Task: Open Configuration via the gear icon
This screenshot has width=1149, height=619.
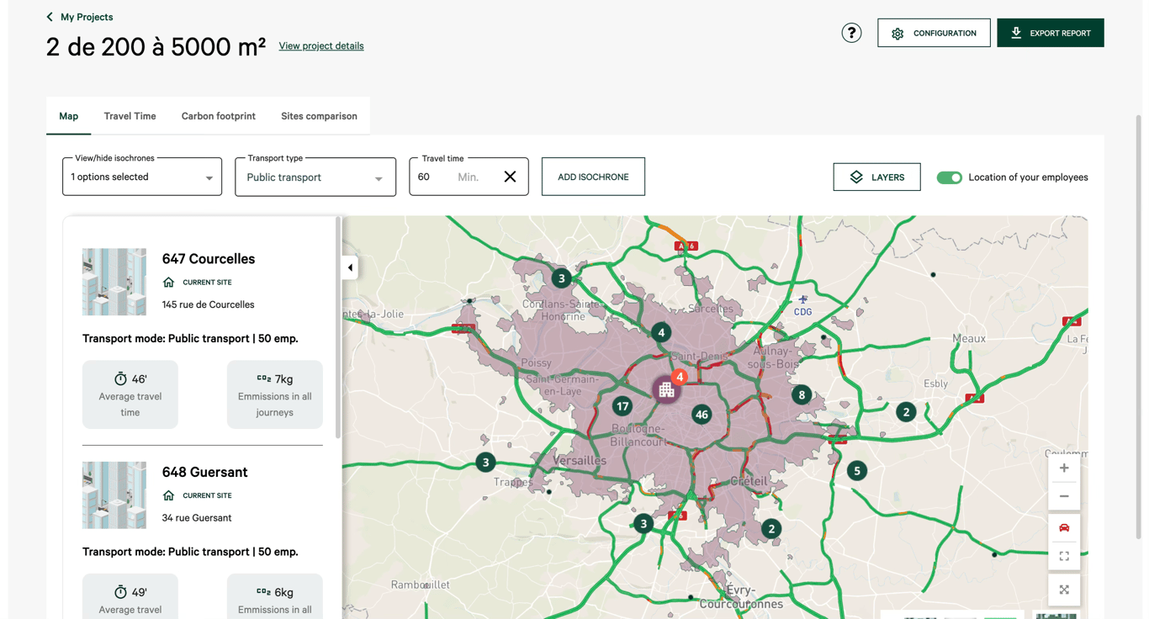Action: point(897,33)
